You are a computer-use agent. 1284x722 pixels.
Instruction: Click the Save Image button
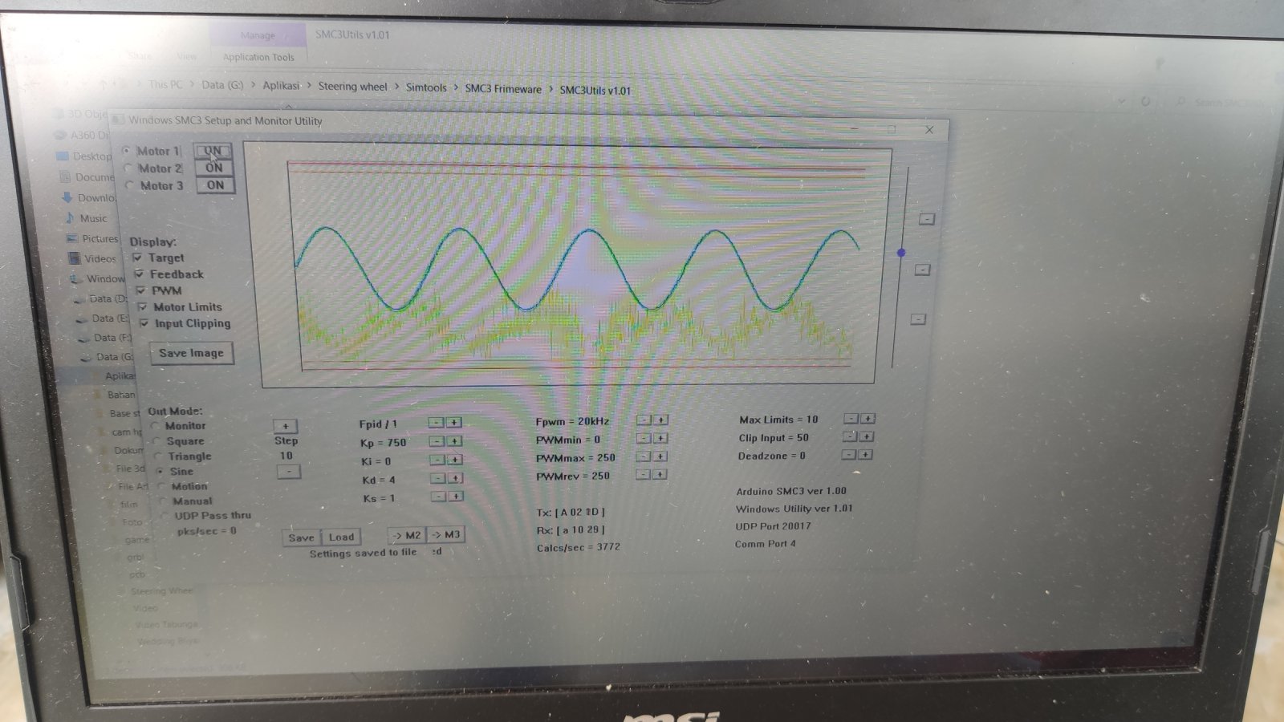pos(192,353)
